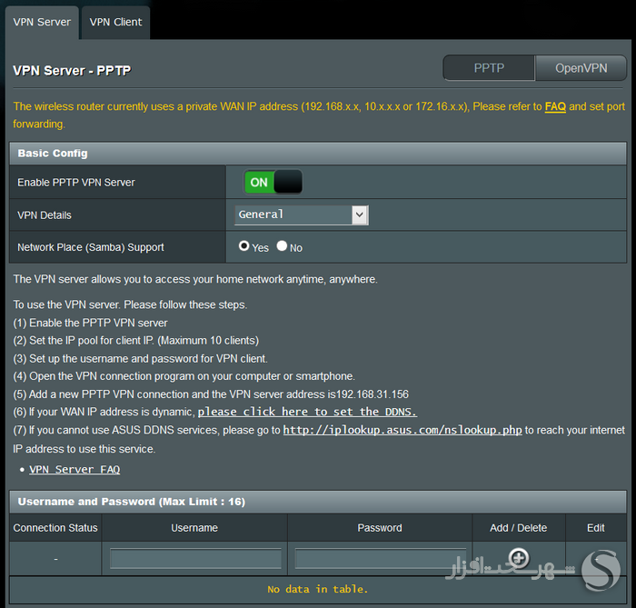Click the Edit column header

pos(596,528)
